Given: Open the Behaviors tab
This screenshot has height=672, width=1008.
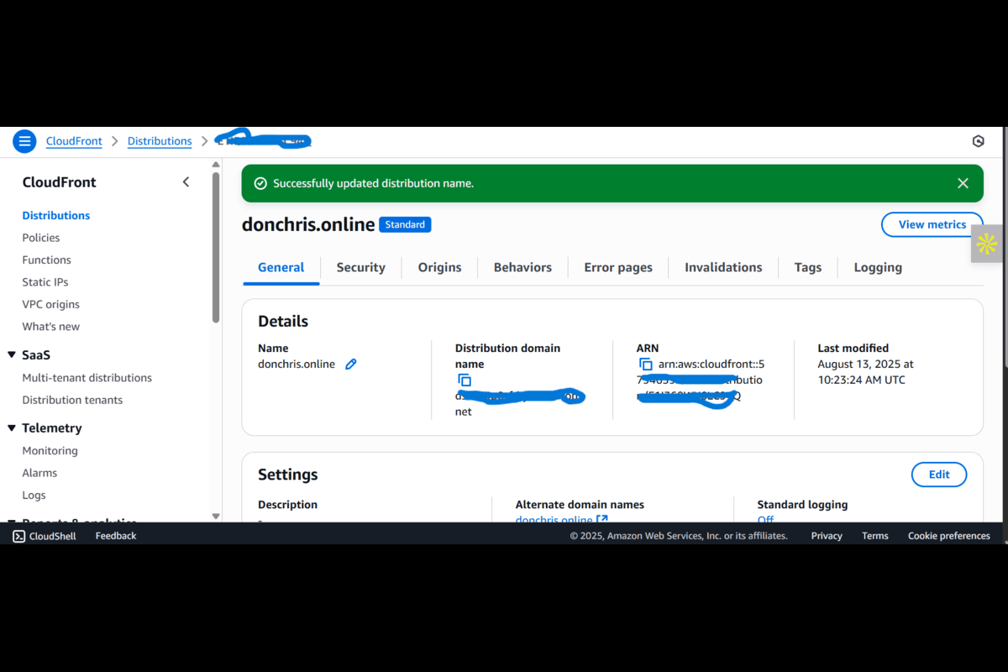Looking at the screenshot, I should pyautogui.click(x=522, y=267).
